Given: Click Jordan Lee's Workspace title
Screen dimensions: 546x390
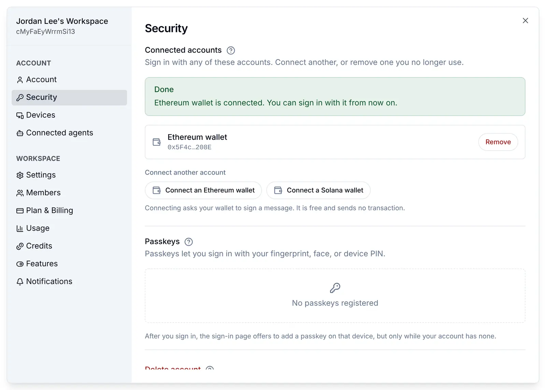Looking at the screenshot, I should [x=62, y=21].
